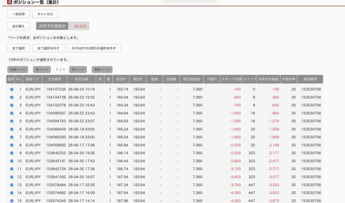Uncheck the checkbox for position No 14
Screen dimensions: 345x203
[x=12, y=193]
